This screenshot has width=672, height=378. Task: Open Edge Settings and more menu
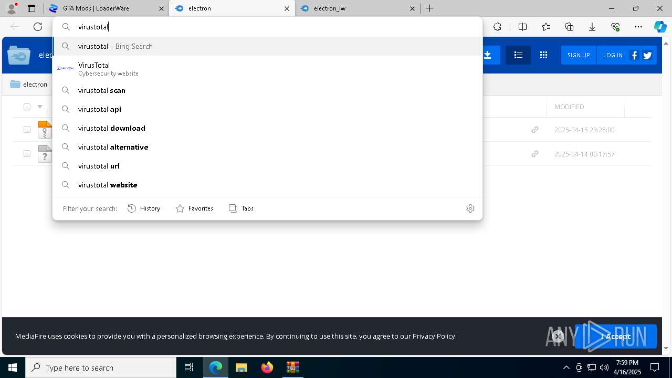(638, 27)
